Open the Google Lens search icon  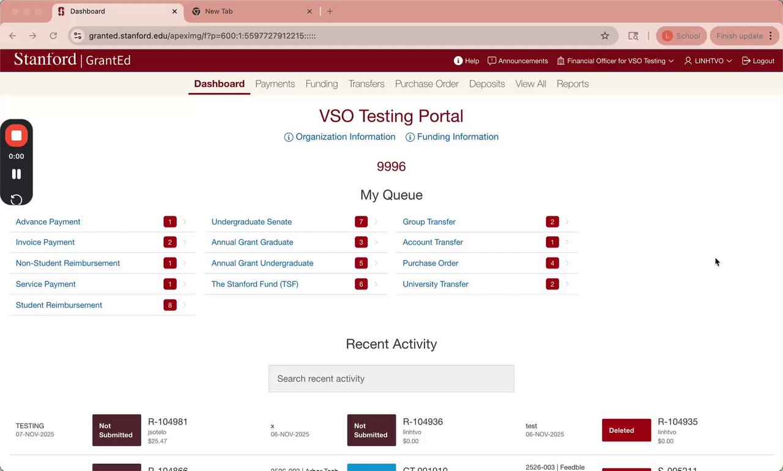click(x=633, y=36)
